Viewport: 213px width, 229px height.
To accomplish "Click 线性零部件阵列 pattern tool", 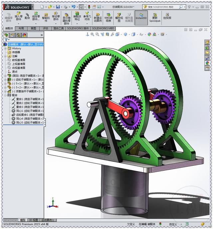I will (x=36, y=16).
